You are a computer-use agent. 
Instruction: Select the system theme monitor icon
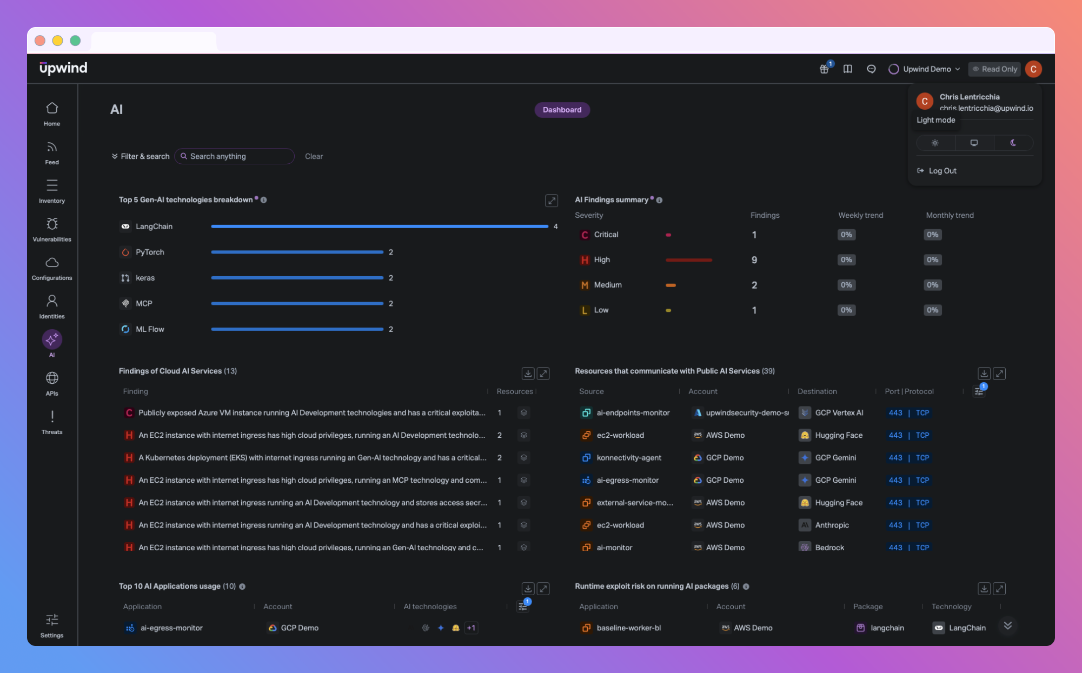click(x=974, y=143)
